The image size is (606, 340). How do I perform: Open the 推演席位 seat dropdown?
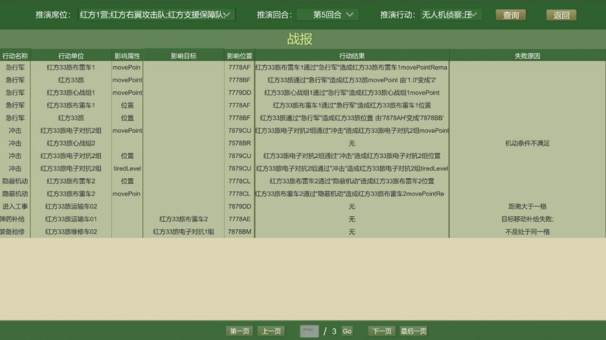(x=155, y=14)
